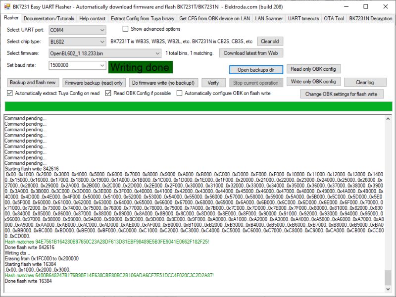Screen dimensions: 396x297
Task: Click the BK7231 Flasher application icon in title bar
Action: pos(7,6)
